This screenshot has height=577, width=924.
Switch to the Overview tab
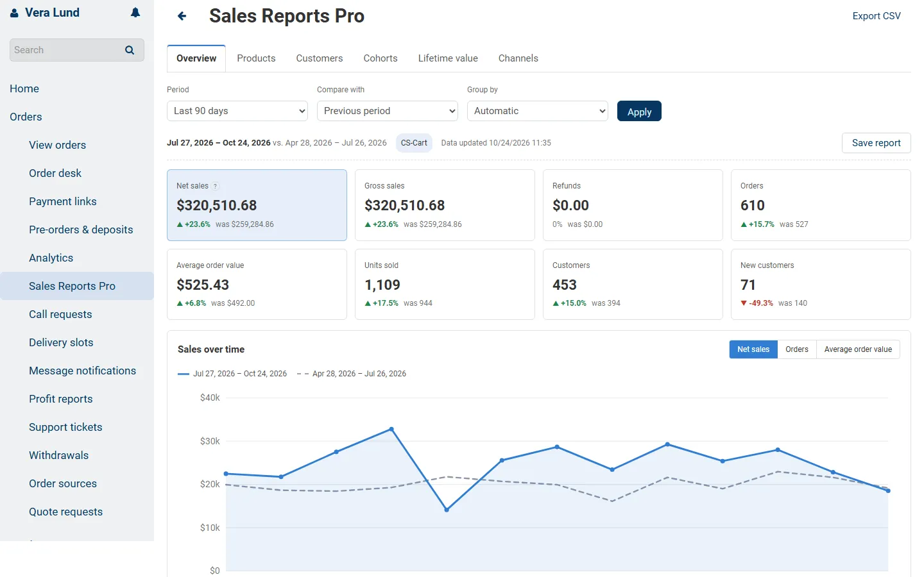pyautogui.click(x=196, y=58)
